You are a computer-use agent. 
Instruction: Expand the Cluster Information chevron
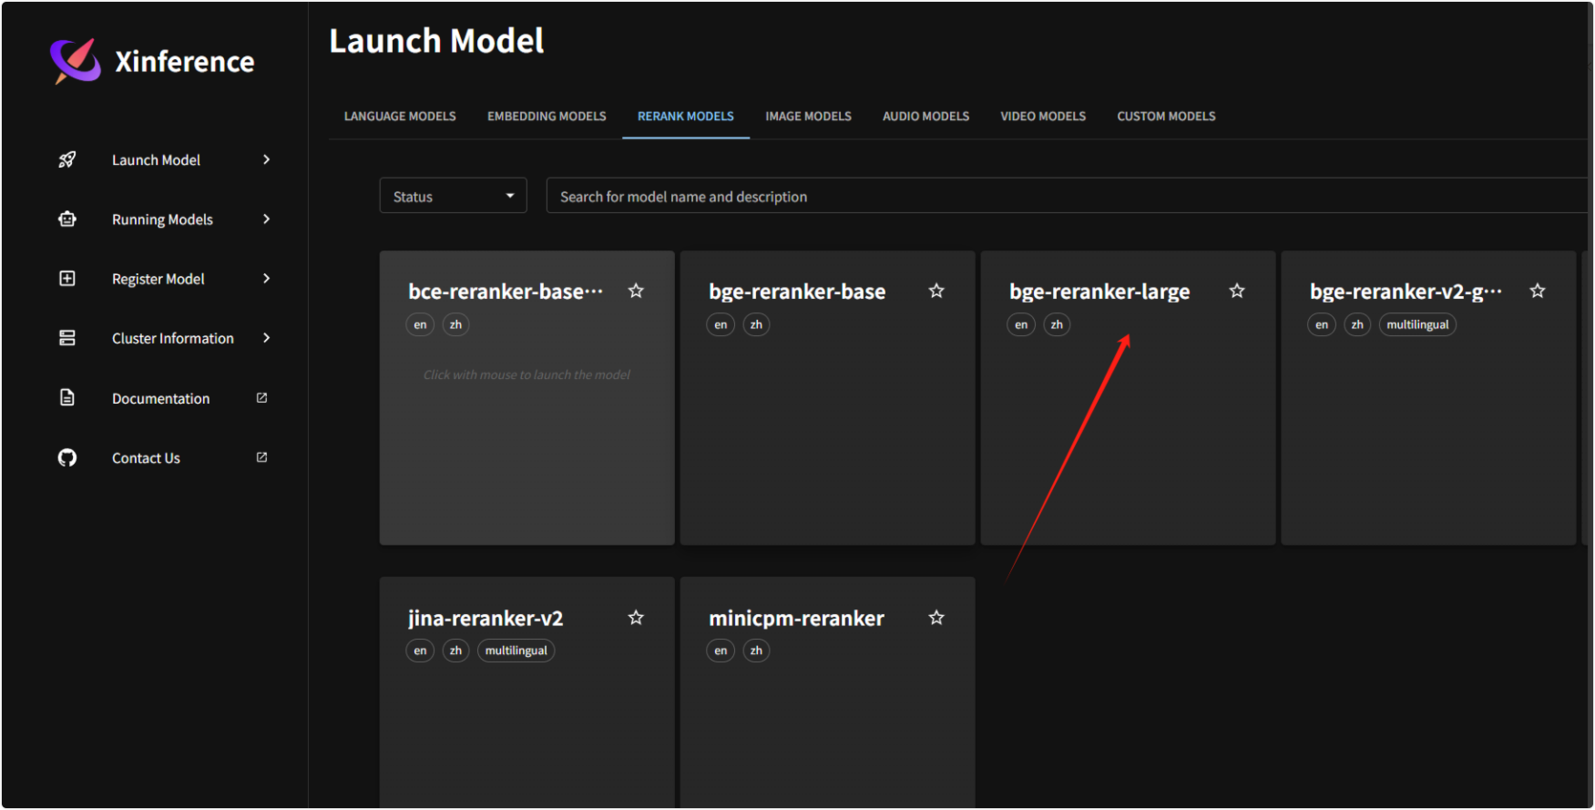267,338
